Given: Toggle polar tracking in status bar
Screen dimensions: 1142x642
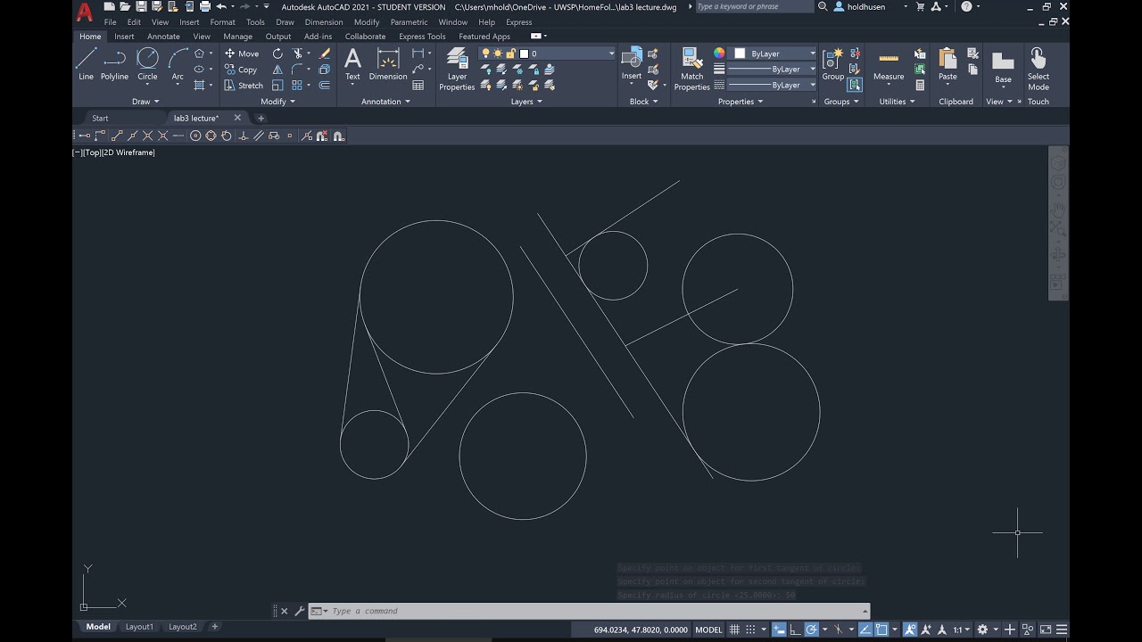Looking at the screenshot, I should [811, 630].
